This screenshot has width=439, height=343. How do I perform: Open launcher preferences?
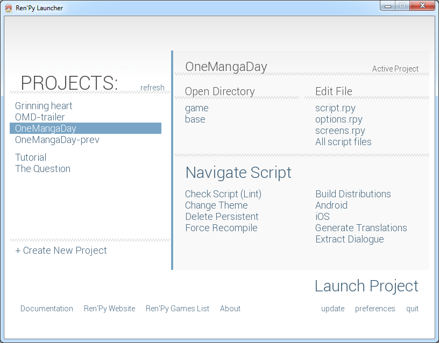point(375,309)
